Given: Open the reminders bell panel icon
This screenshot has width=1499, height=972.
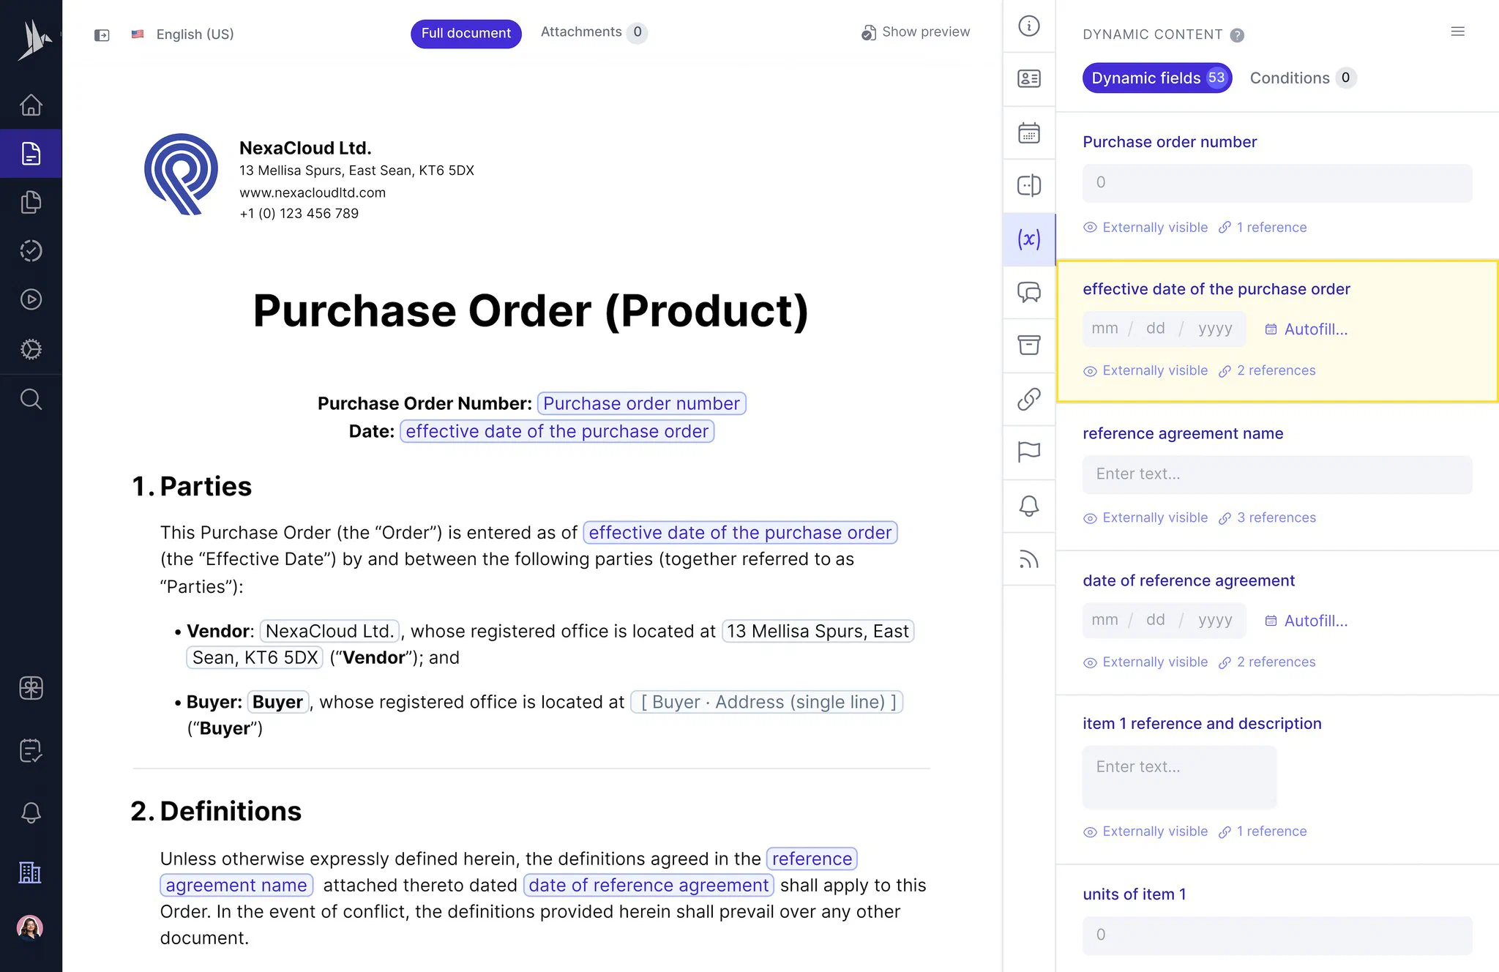Looking at the screenshot, I should coord(1029,506).
